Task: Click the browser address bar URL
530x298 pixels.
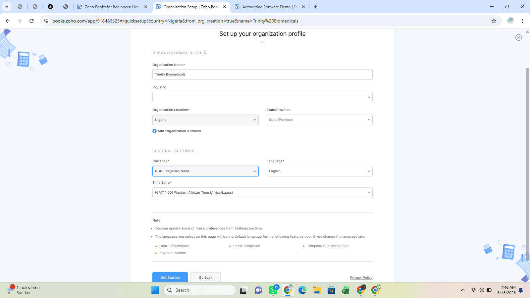Action: [175, 21]
